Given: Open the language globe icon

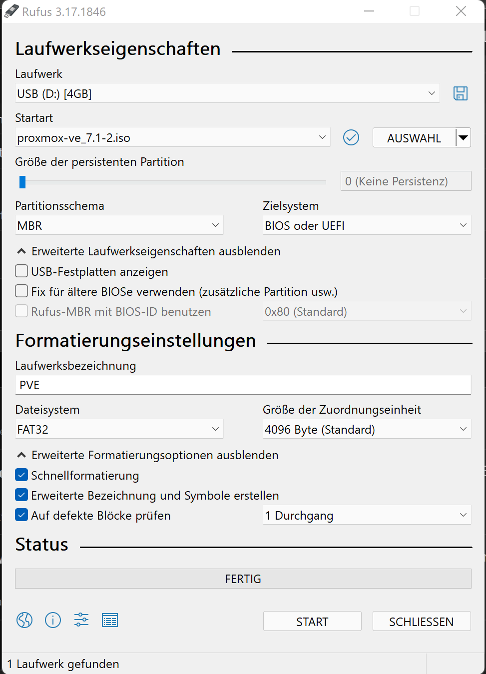Looking at the screenshot, I should coord(24,620).
